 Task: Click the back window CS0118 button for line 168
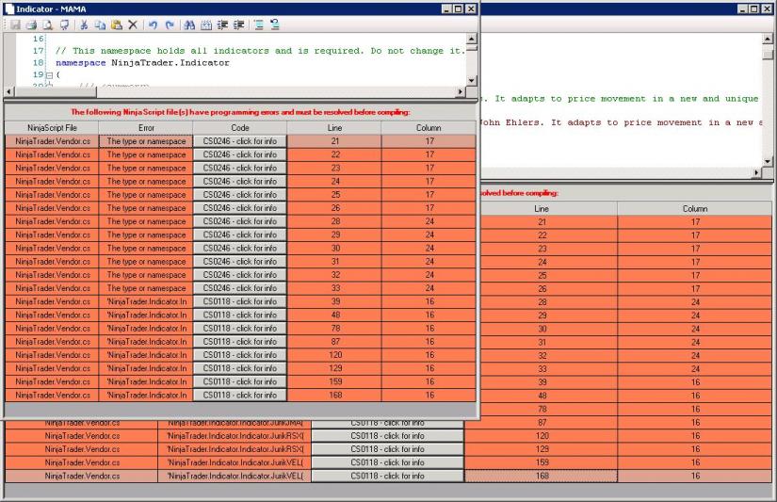pos(387,477)
